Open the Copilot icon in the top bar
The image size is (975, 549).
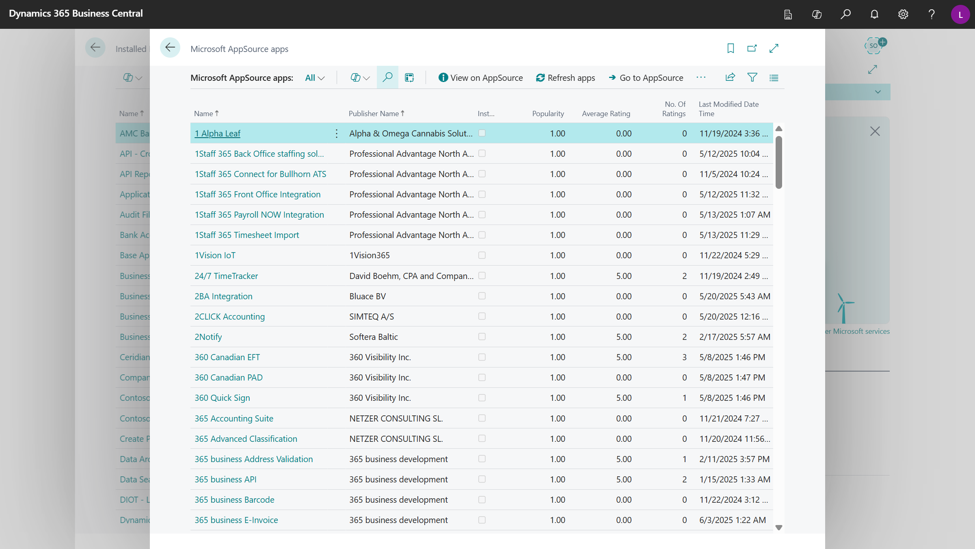(x=817, y=14)
